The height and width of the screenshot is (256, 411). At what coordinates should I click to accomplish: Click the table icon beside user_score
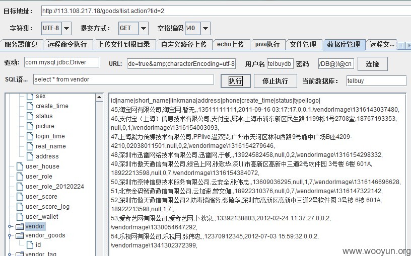coord(20,196)
